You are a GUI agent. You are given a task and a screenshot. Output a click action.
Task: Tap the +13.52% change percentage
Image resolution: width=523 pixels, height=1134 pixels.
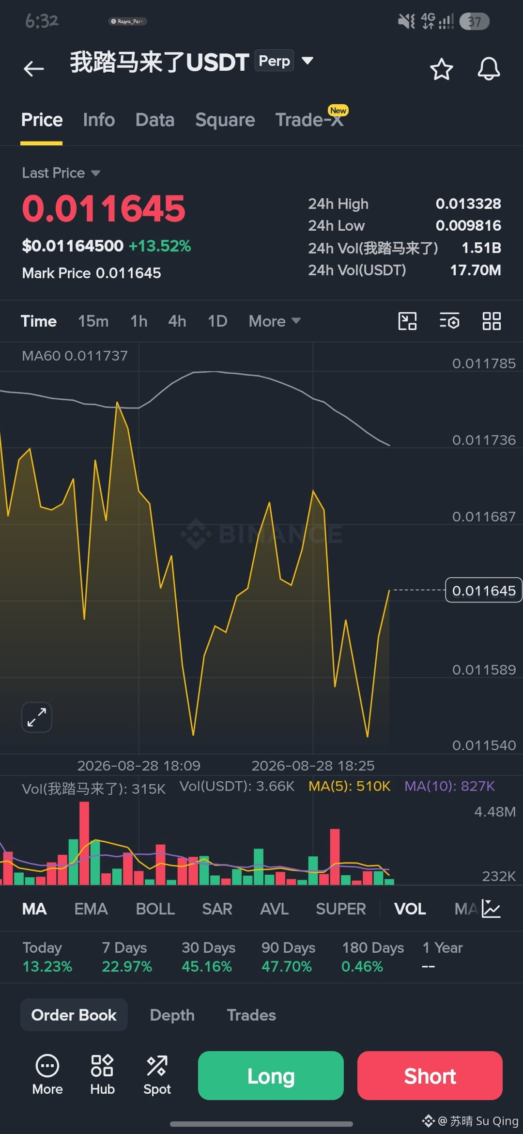point(160,246)
